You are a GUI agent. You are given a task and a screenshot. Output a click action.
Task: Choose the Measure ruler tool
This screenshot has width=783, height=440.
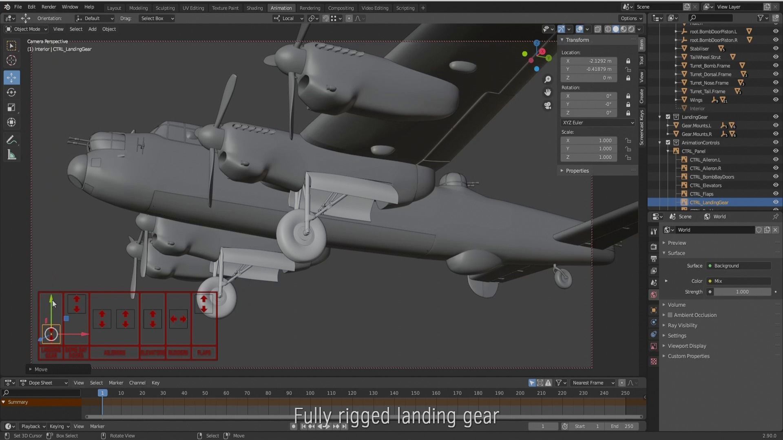[11, 155]
